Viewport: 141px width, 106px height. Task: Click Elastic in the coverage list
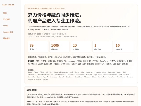click(39, 77)
